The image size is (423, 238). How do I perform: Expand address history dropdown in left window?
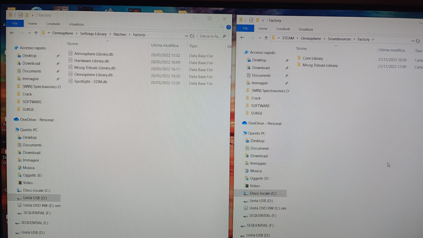pyautogui.click(x=187, y=36)
